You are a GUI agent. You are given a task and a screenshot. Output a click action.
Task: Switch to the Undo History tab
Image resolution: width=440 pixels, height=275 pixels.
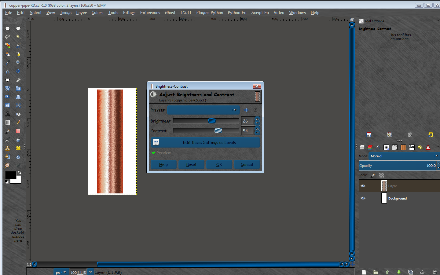click(420, 147)
